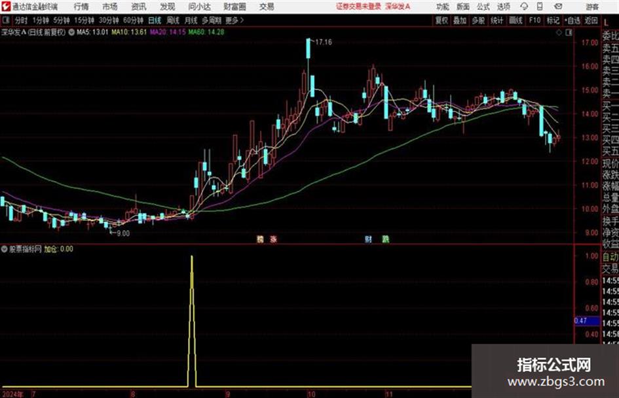Click the 返回 back button

591,20
